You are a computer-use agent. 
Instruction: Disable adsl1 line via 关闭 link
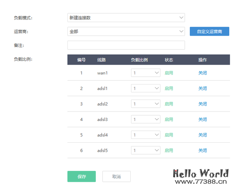point(203,88)
